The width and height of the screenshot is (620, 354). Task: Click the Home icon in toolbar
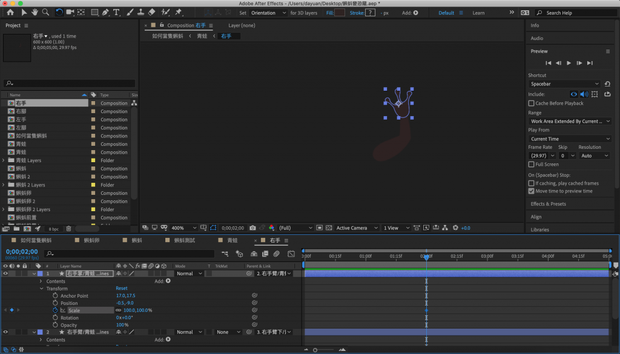10,12
